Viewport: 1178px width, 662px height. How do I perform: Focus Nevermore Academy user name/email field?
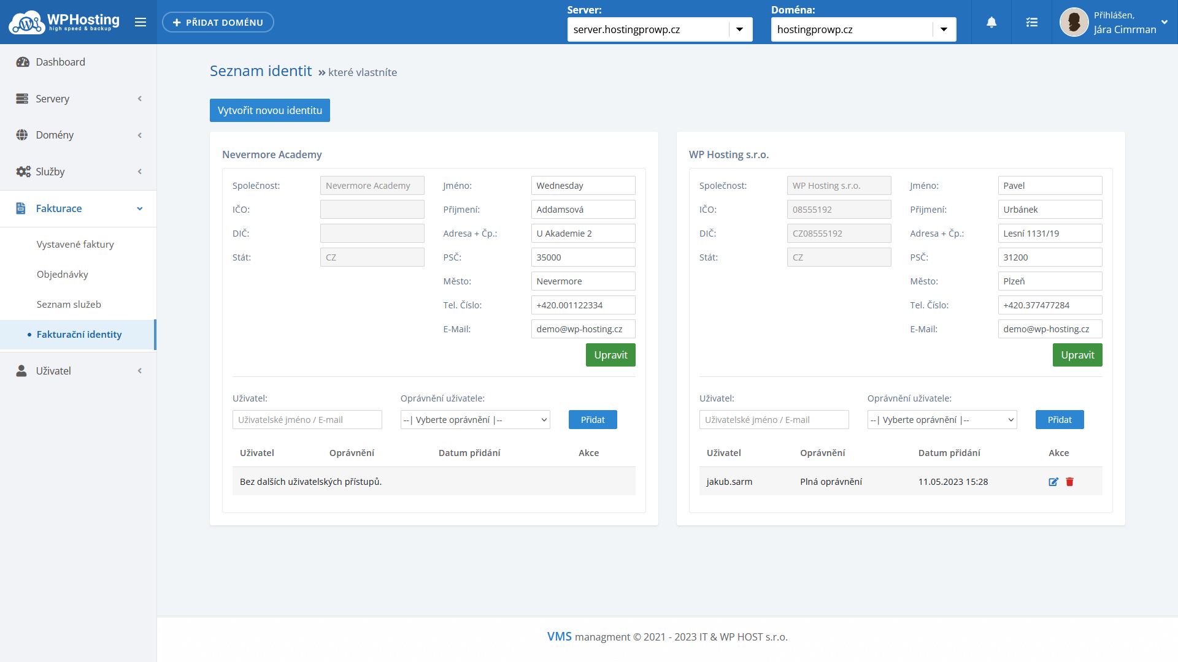pyautogui.click(x=307, y=420)
